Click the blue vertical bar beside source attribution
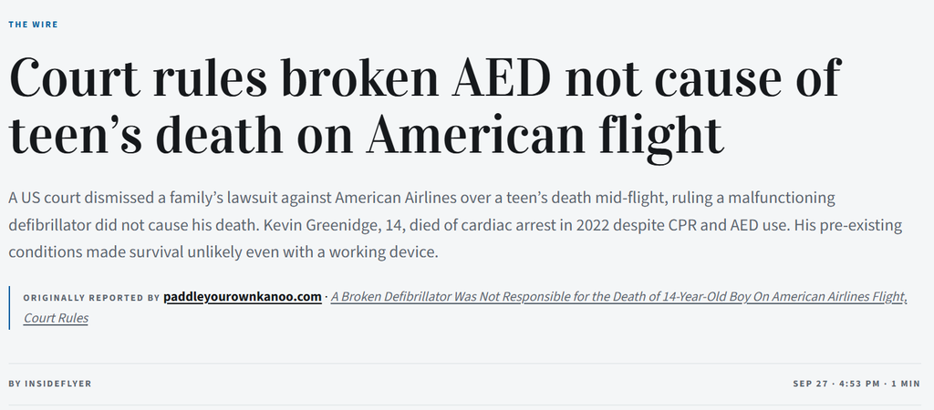Screen dimensions: 934x410 click(9, 308)
